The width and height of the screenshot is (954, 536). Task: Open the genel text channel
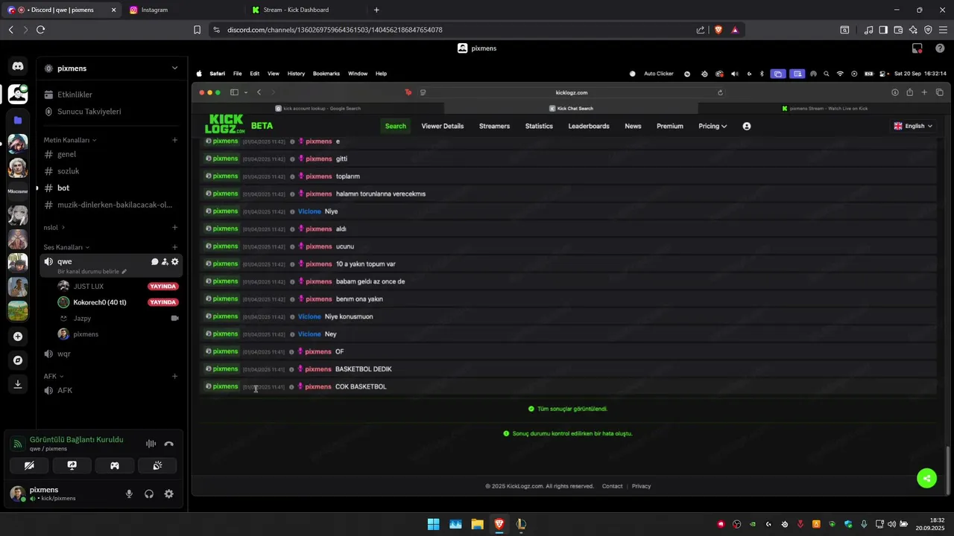click(112, 154)
